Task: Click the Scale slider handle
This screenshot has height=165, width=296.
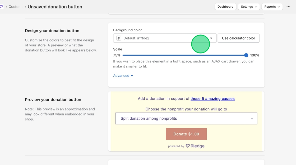Action: pyautogui.click(x=246, y=55)
